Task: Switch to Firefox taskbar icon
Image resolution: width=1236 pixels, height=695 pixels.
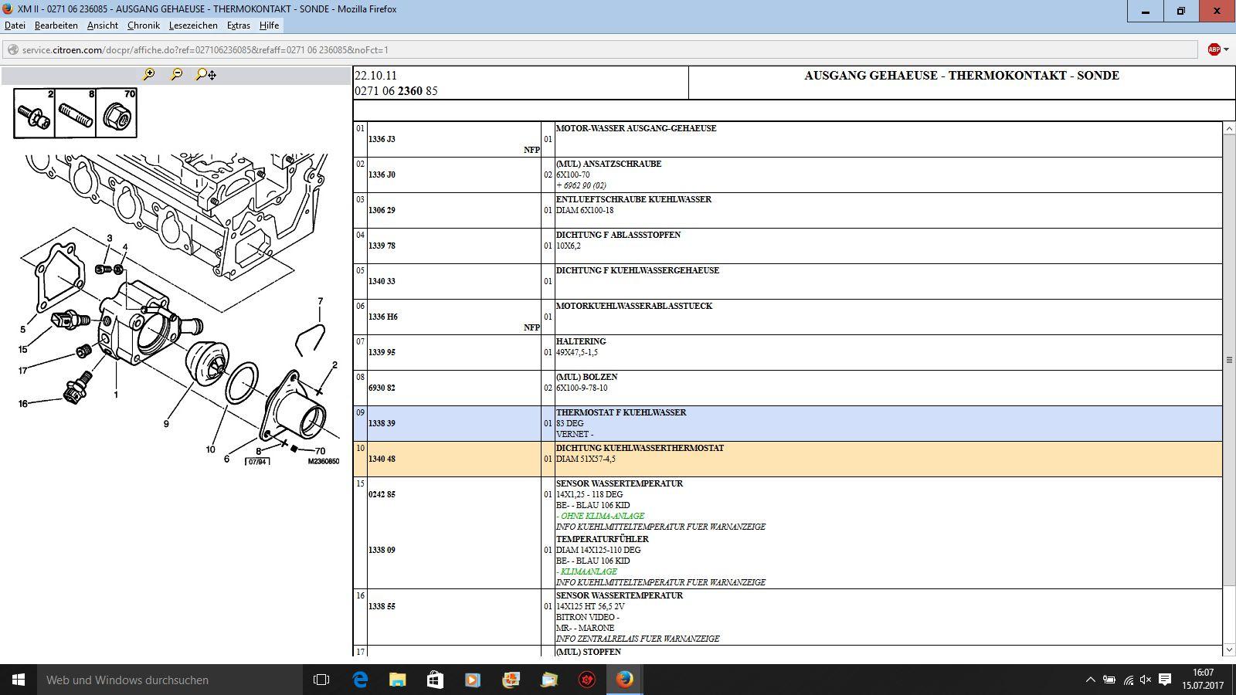Action: (x=624, y=680)
